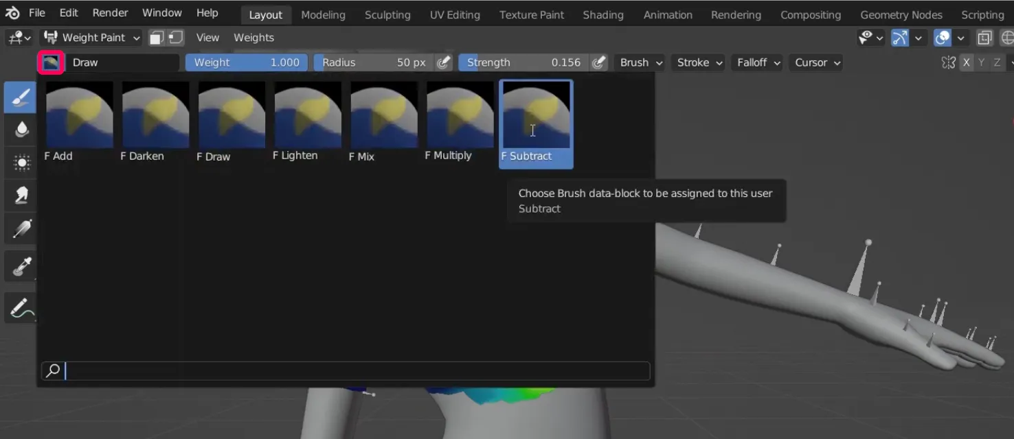Select the Sample Weight eyedropper tool

pyautogui.click(x=21, y=266)
